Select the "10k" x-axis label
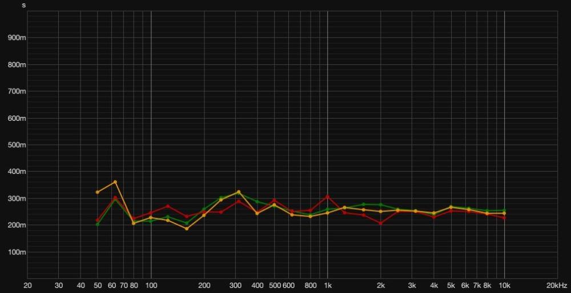 tap(504, 285)
